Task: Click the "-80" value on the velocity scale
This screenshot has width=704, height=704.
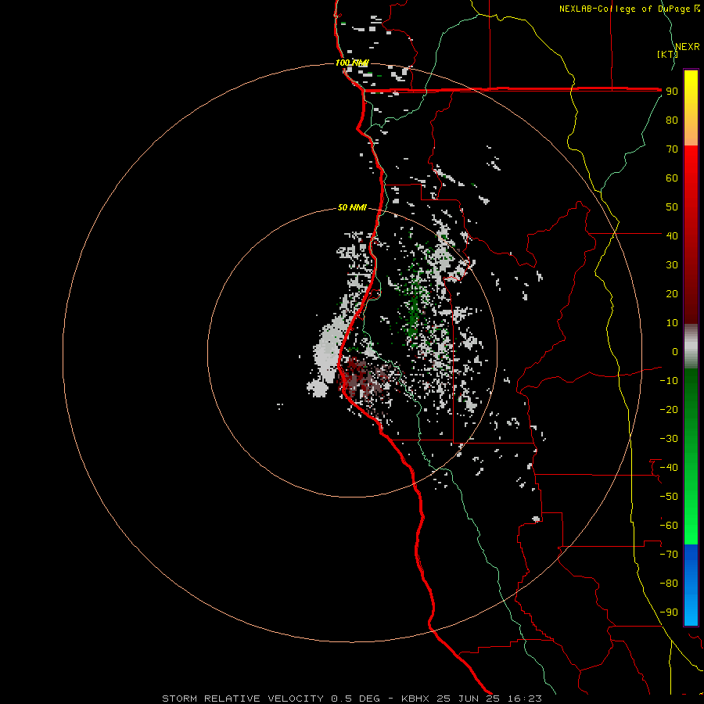Action: coord(669,584)
